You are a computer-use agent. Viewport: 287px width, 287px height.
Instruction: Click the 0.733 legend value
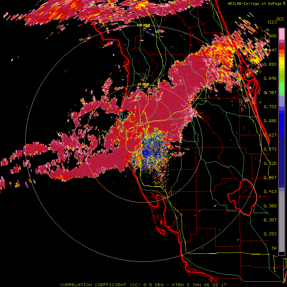270,107
